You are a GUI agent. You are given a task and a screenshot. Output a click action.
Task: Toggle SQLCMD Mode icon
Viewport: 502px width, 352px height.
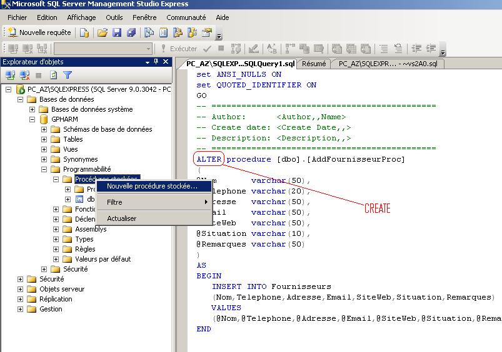(319, 49)
